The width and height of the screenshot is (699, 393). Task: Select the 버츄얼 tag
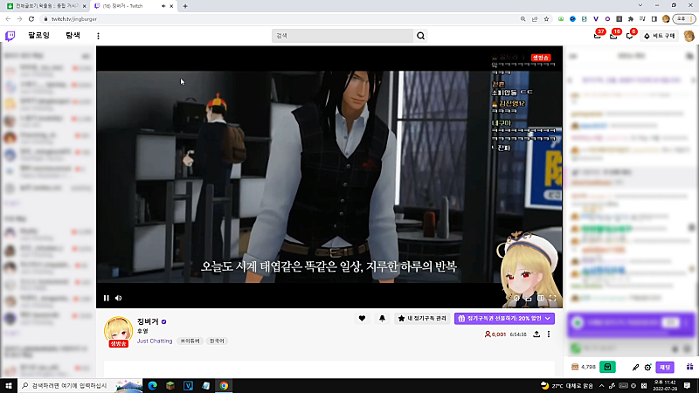coord(190,341)
